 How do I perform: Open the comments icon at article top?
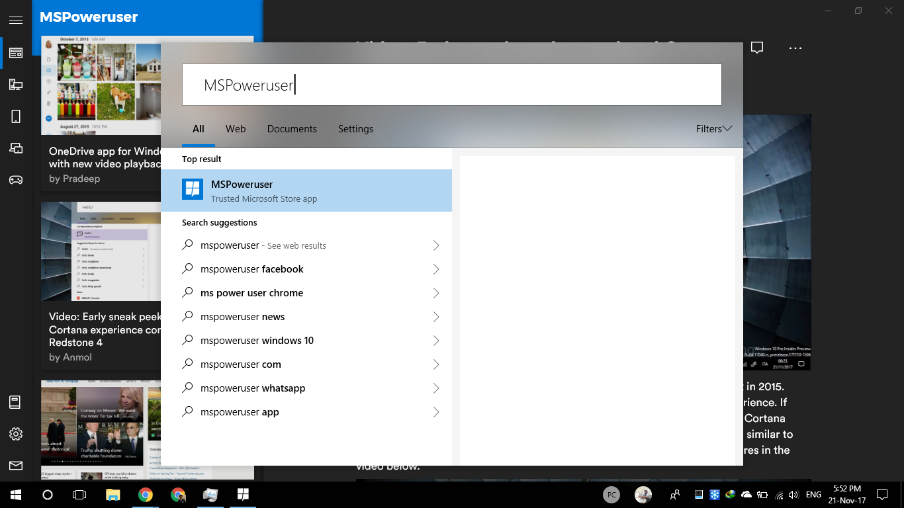pos(757,48)
